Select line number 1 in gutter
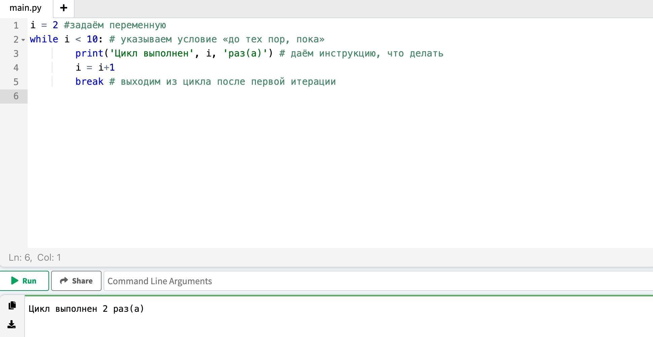 16,25
